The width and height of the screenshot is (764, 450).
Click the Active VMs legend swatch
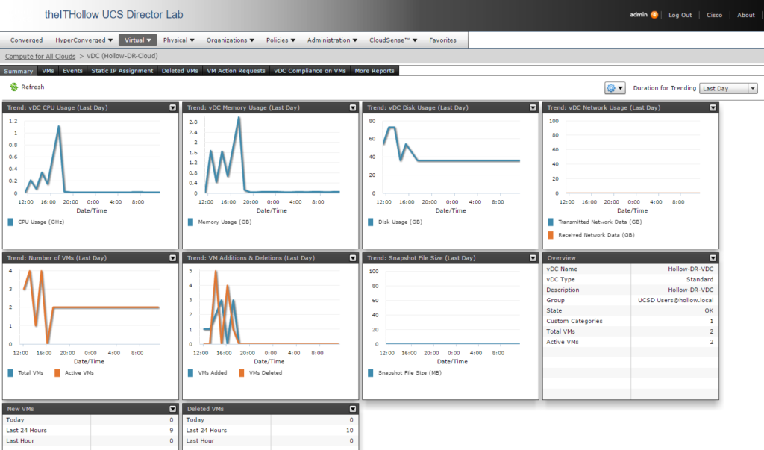pyautogui.click(x=57, y=373)
